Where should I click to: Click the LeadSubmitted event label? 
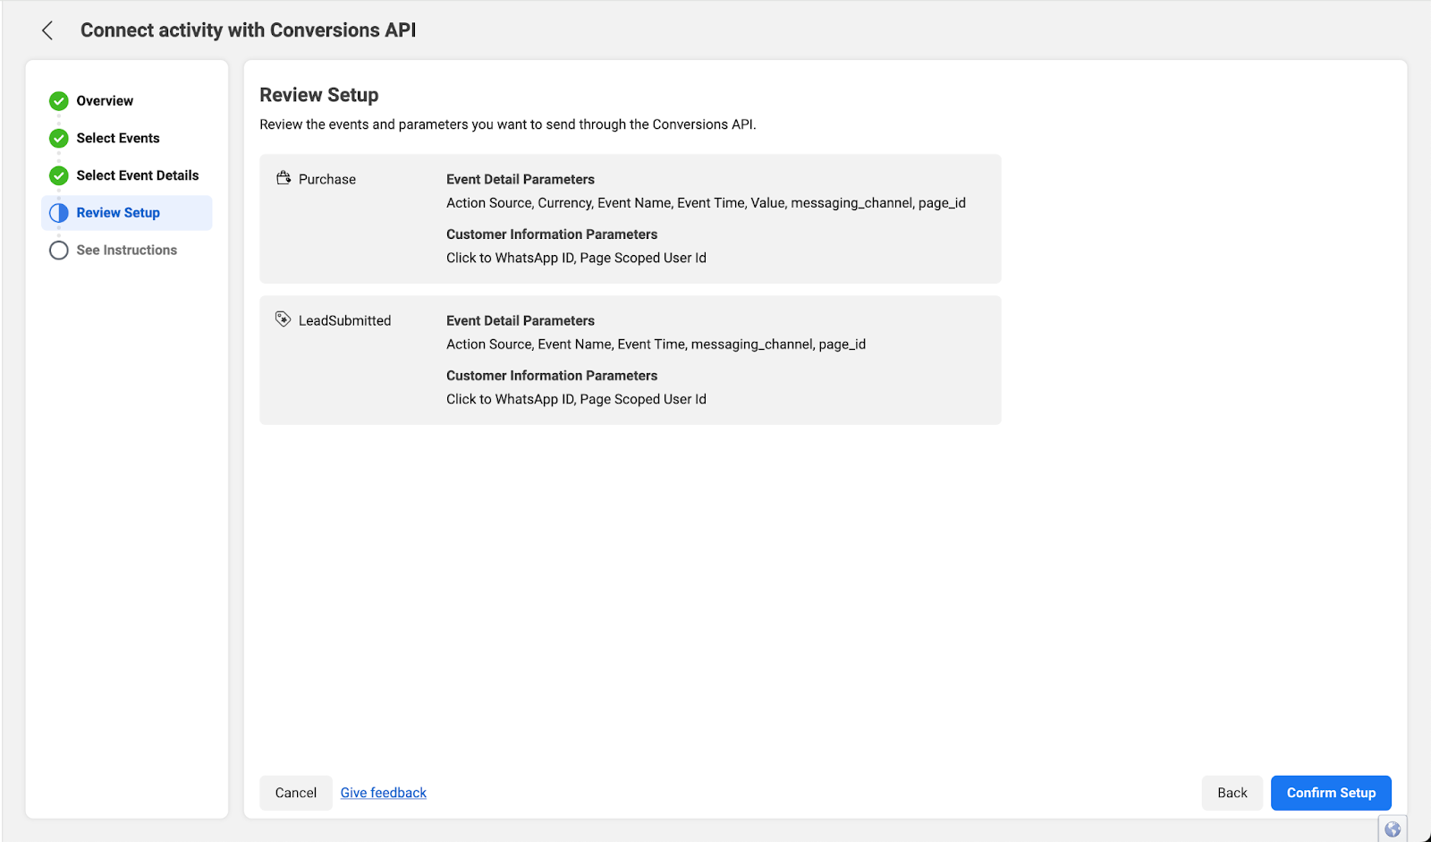point(345,320)
